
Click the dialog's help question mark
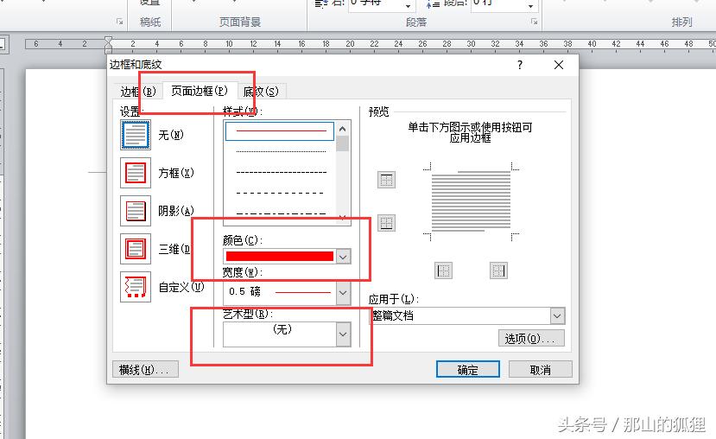pyautogui.click(x=520, y=65)
